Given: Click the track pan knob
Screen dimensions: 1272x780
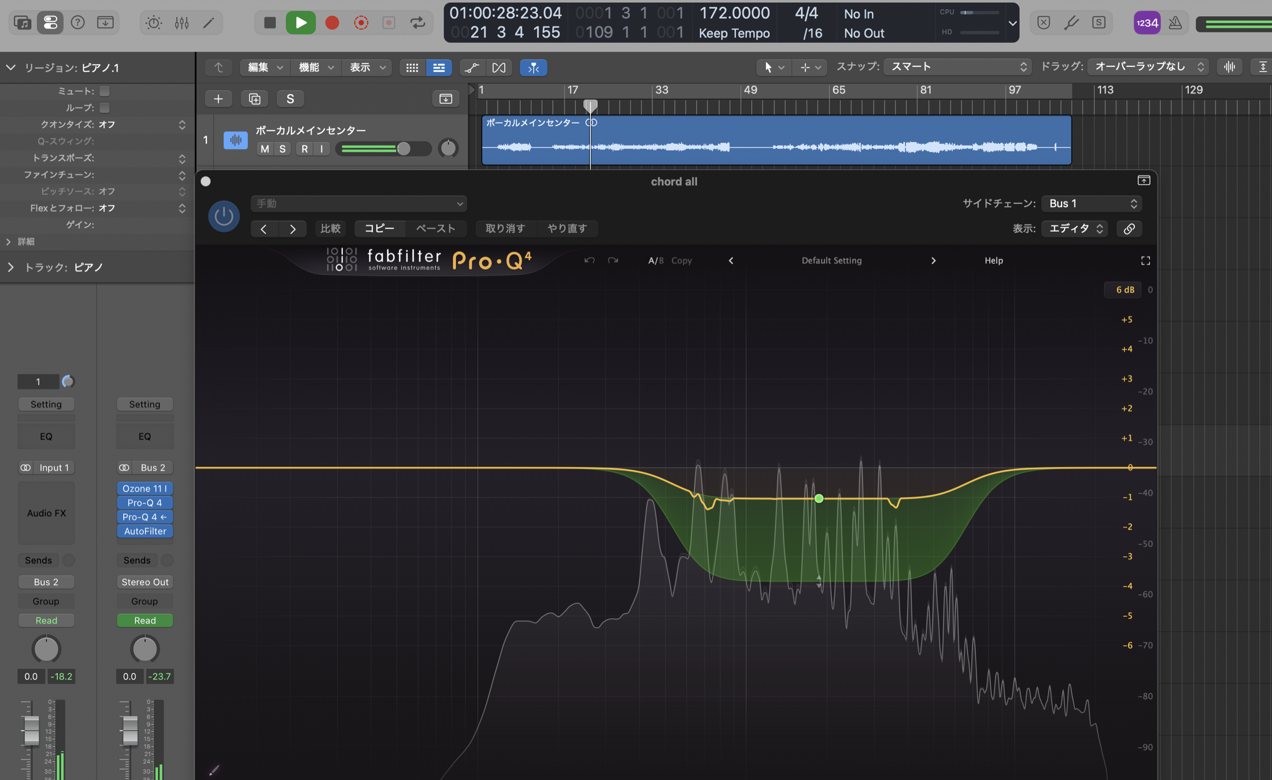Looking at the screenshot, I should click(x=448, y=148).
